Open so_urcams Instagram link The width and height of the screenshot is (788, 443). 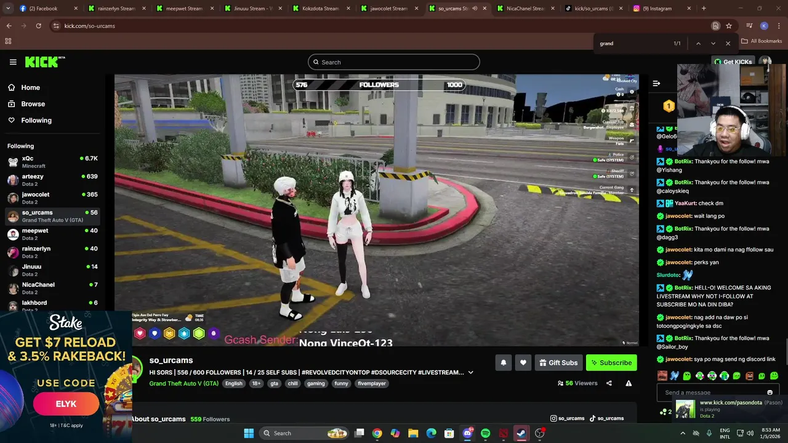click(x=567, y=418)
